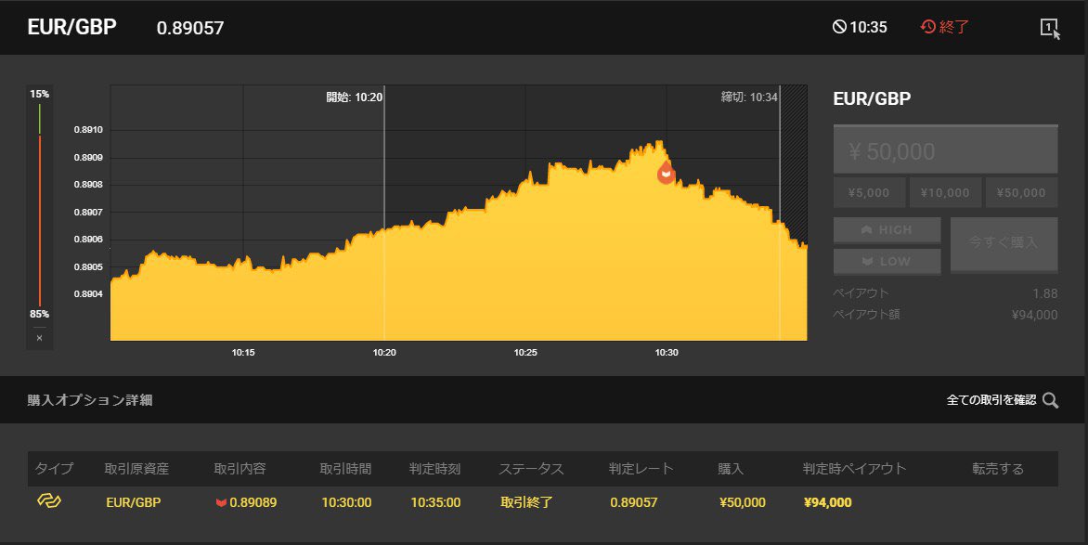Click the 取引終了 status cell
The image size is (1088, 545).
[x=526, y=502]
